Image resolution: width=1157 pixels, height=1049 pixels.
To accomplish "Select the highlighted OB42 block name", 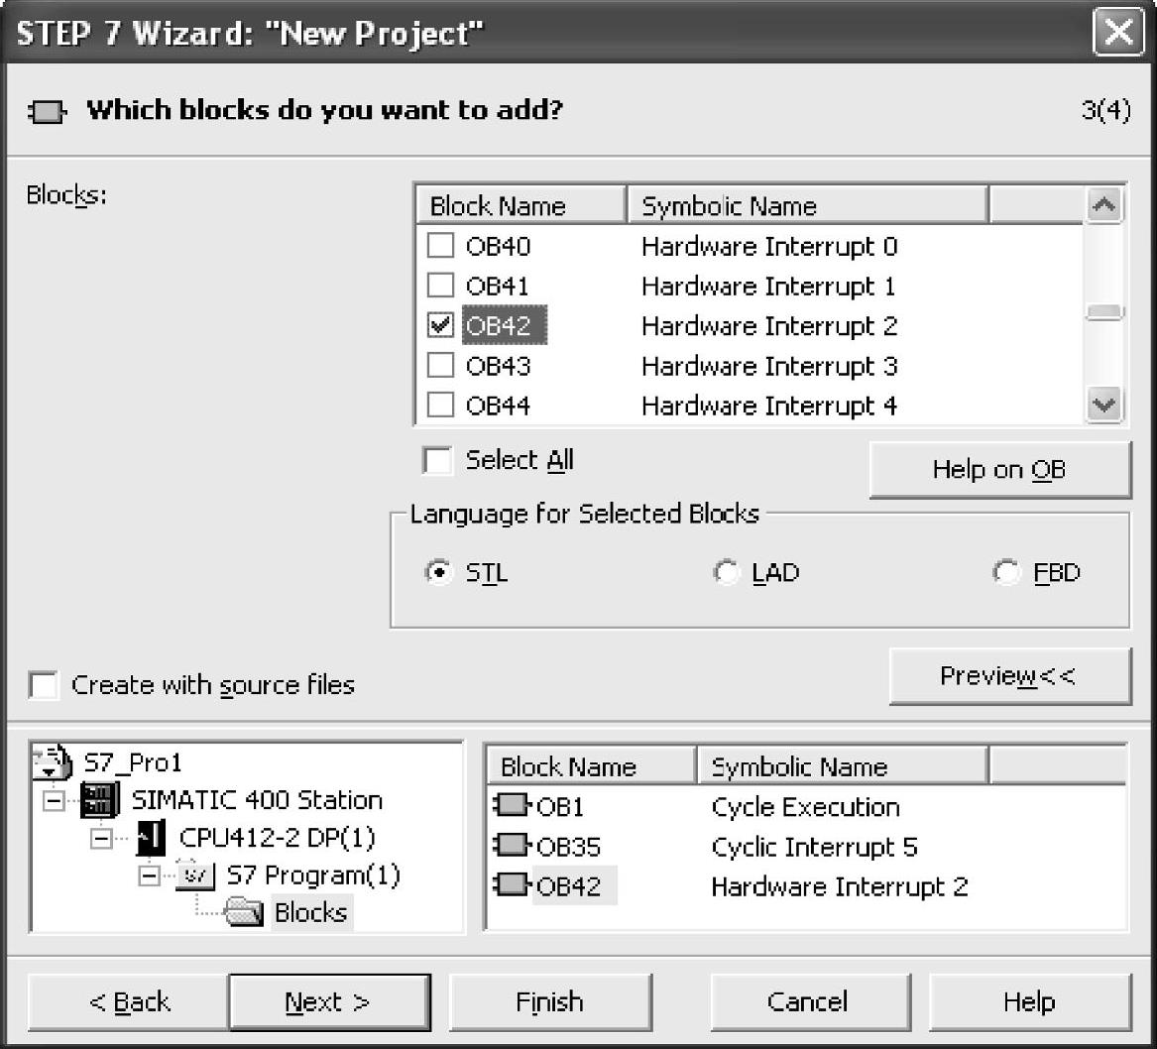I will (505, 325).
